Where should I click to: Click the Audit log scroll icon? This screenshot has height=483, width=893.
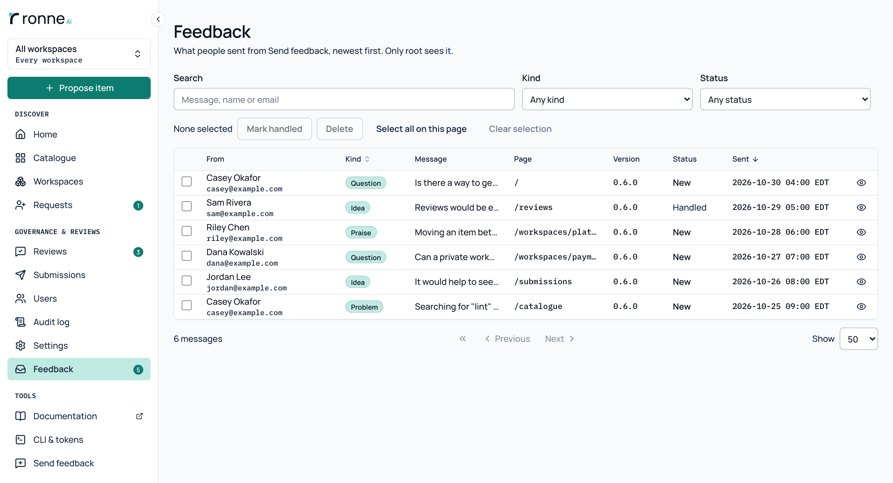click(20, 322)
